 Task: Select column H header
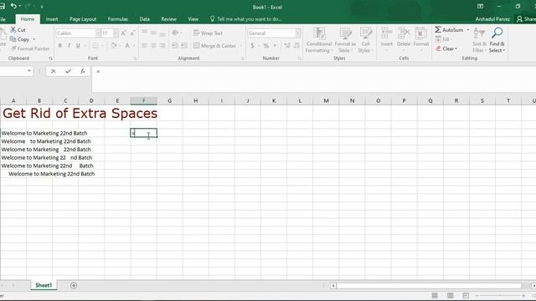195,100
